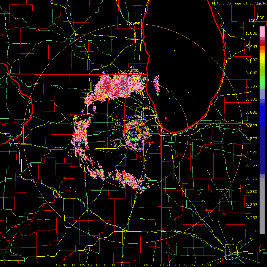The height and width of the screenshot is (267, 267).
Task: Click the 0.680 scale value
Action: [251, 112]
